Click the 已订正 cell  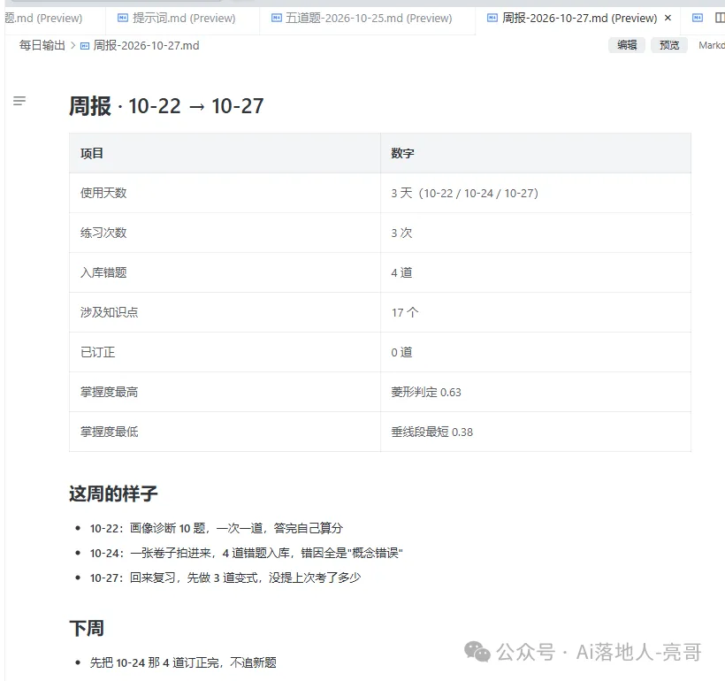(x=225, y=352)
